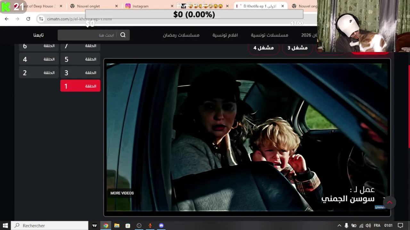Open Discord from the taskbar
This screenshot has height=230, width=410.
tap(161, 226)
